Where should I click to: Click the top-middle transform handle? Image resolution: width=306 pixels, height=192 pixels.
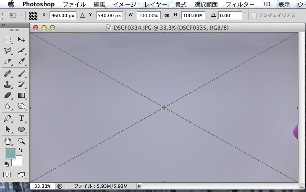pos(164,33)
